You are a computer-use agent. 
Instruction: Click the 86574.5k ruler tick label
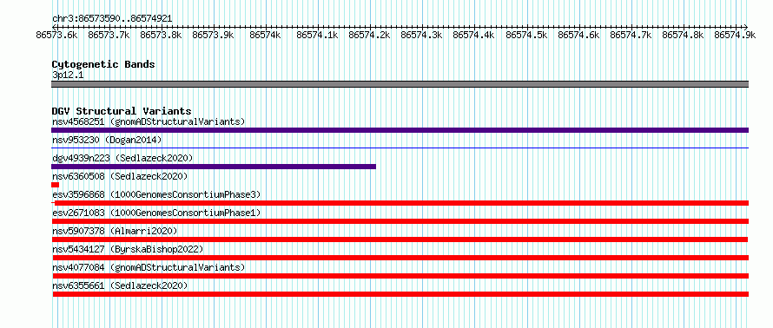point(526,35)
